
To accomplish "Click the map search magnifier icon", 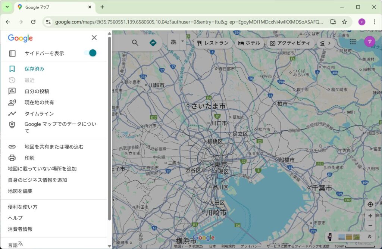I will coord(135,43).
